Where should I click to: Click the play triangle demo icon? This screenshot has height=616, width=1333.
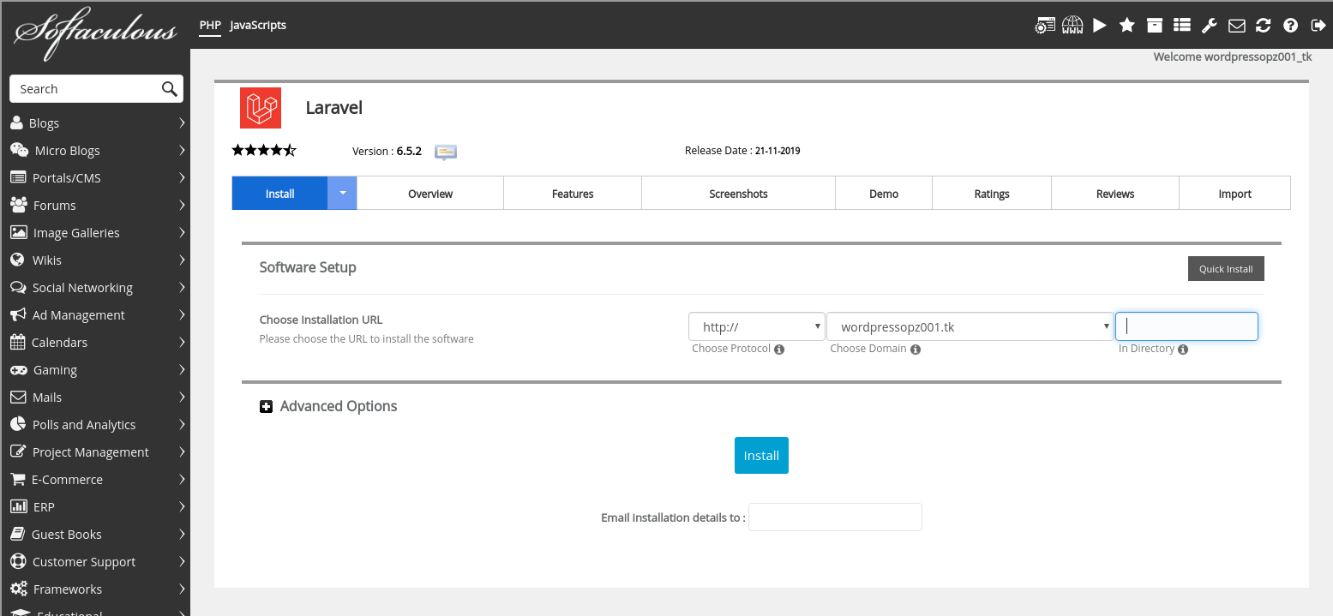[1099, 26]
